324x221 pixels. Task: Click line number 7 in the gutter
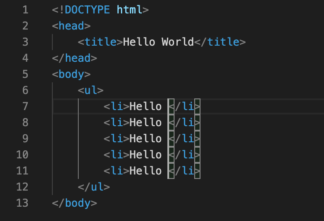24,106
